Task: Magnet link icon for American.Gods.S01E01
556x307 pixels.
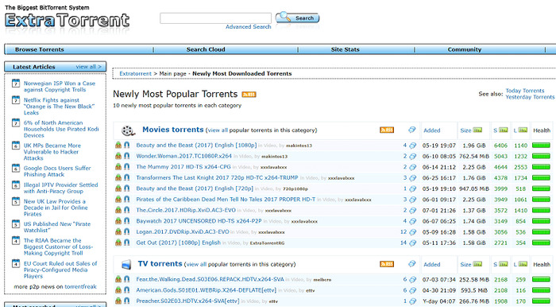Action: coord(126,290)
